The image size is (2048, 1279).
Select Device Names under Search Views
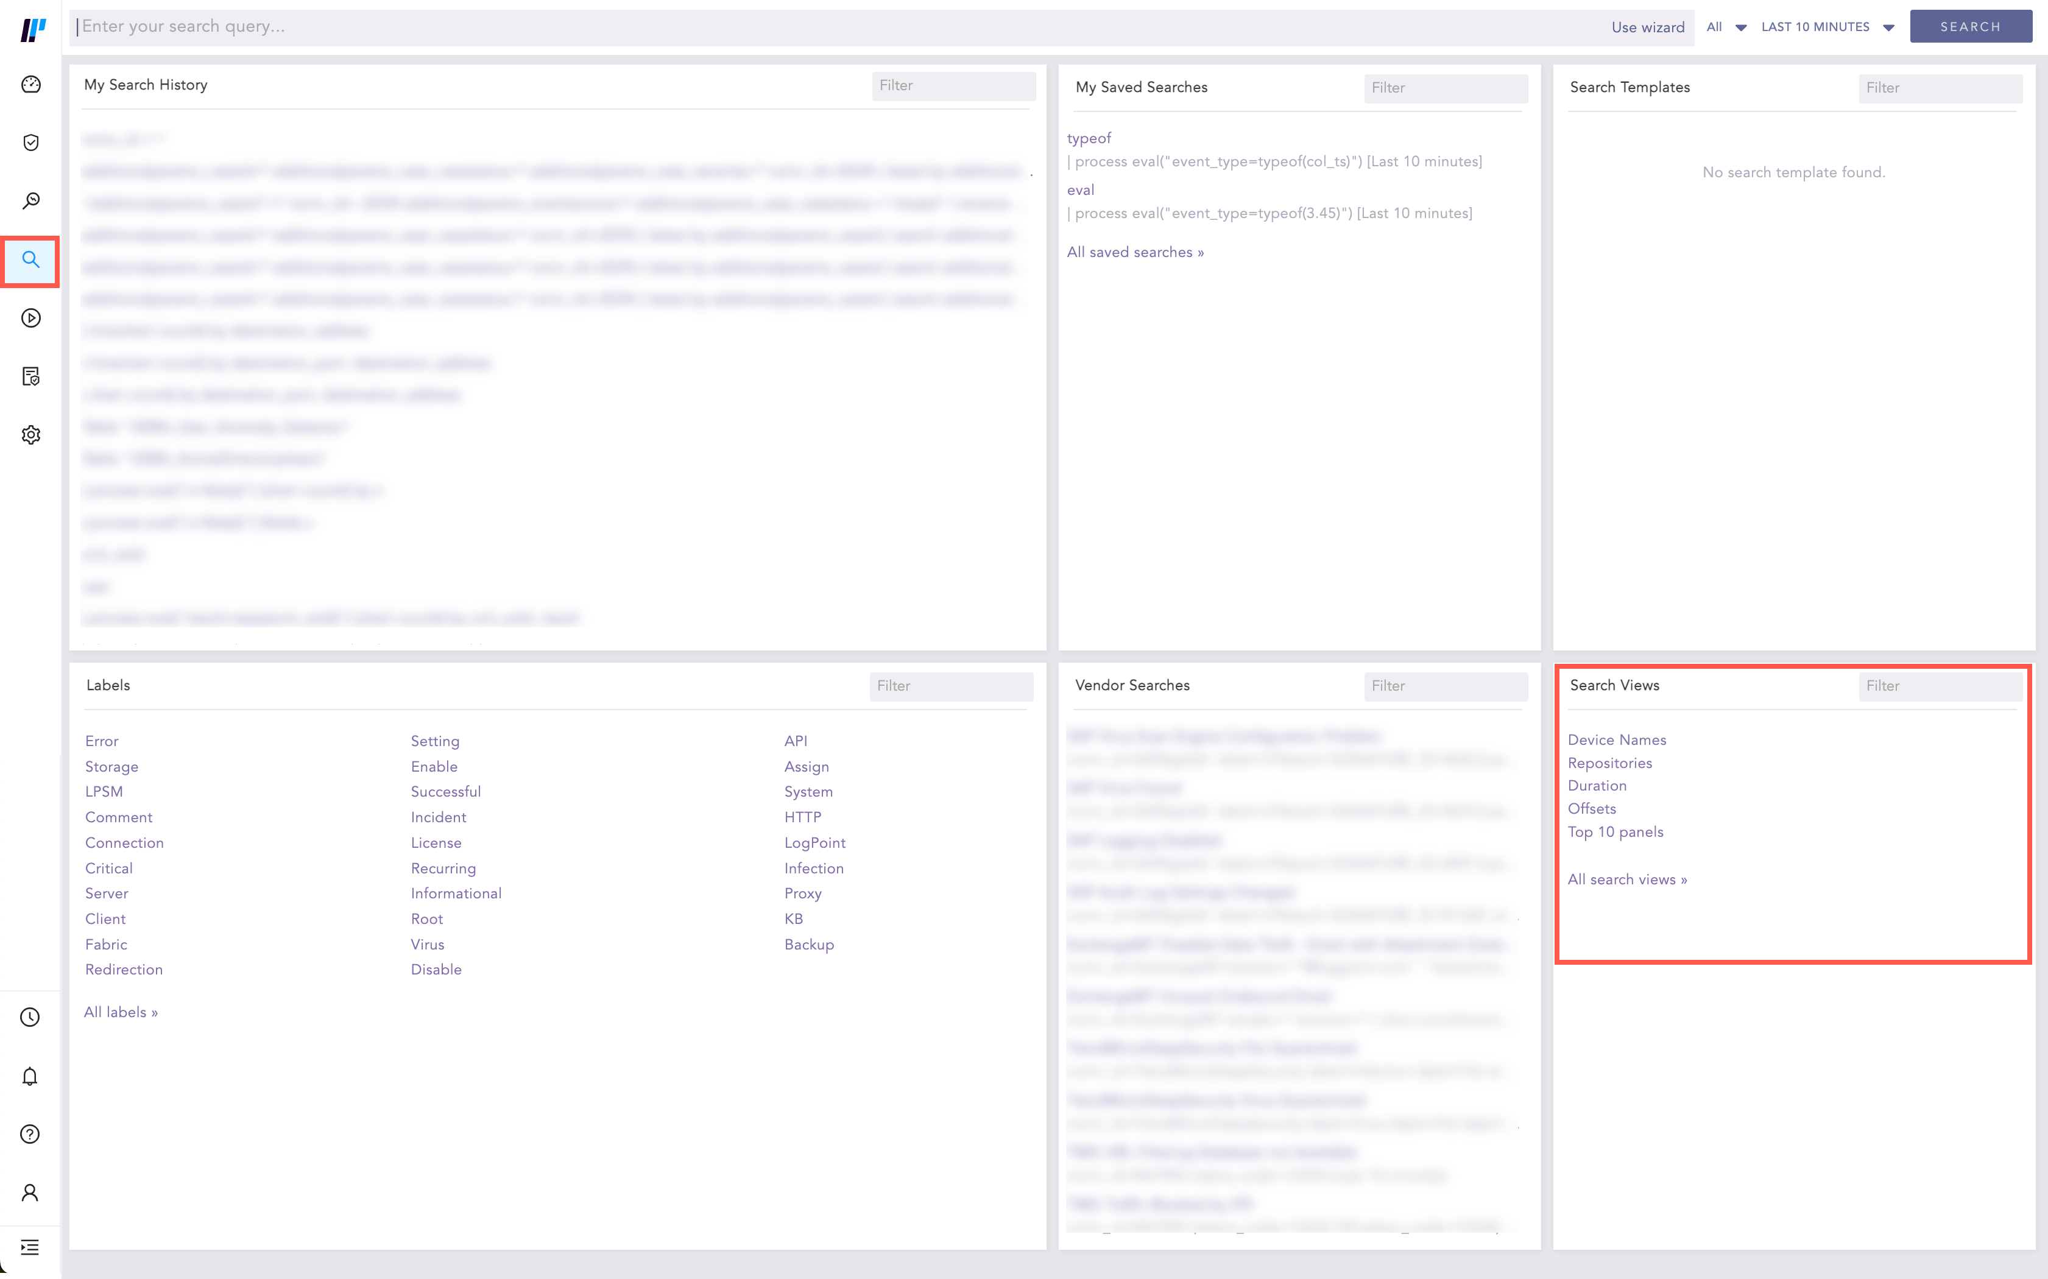pos(1617,739)
